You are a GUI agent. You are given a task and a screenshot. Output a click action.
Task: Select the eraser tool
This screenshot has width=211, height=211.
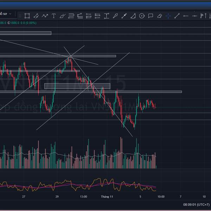(x=159, y=16)
